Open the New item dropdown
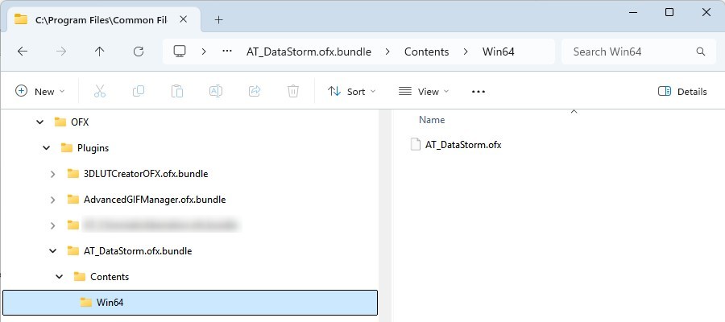This screenshot has width=725, height=322. point(40,92)
